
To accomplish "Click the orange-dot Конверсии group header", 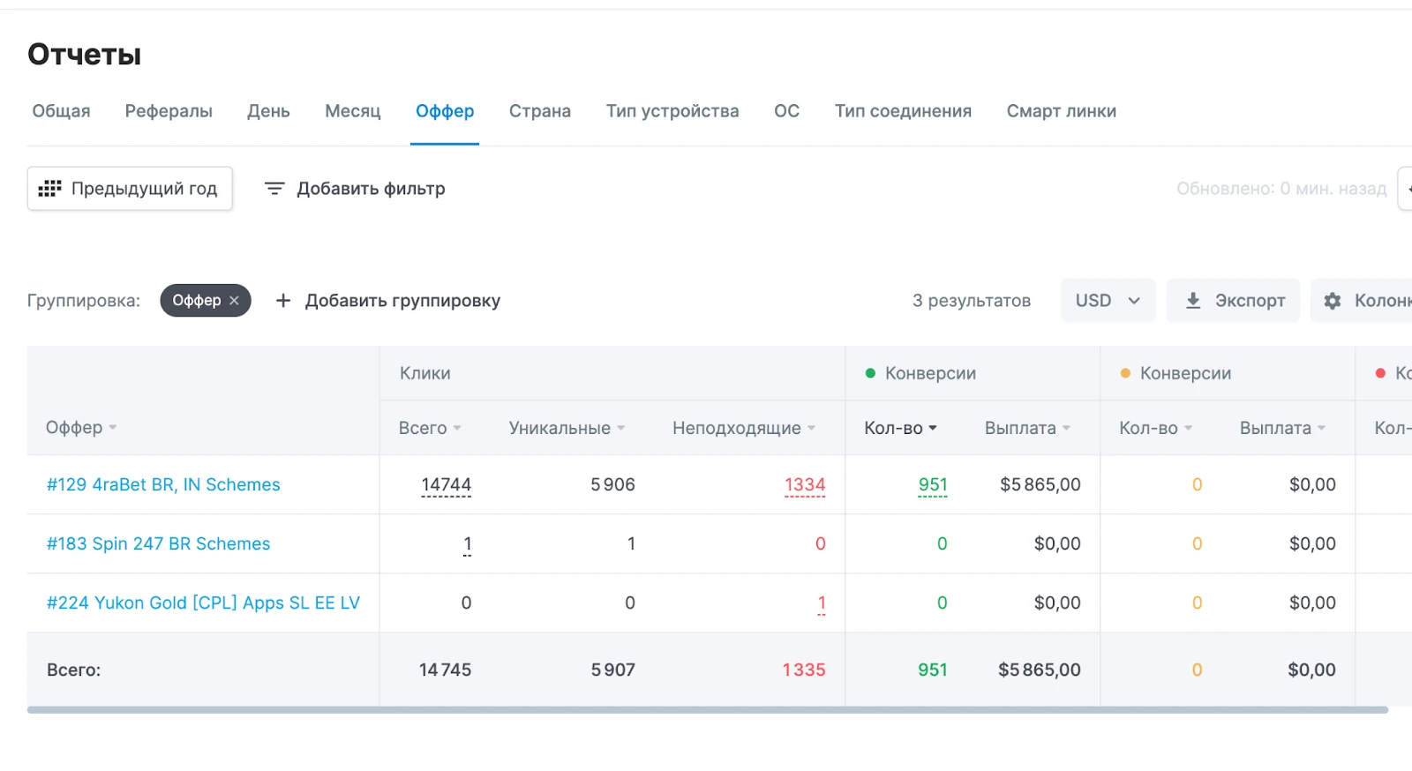I will tap(1175, 373).
